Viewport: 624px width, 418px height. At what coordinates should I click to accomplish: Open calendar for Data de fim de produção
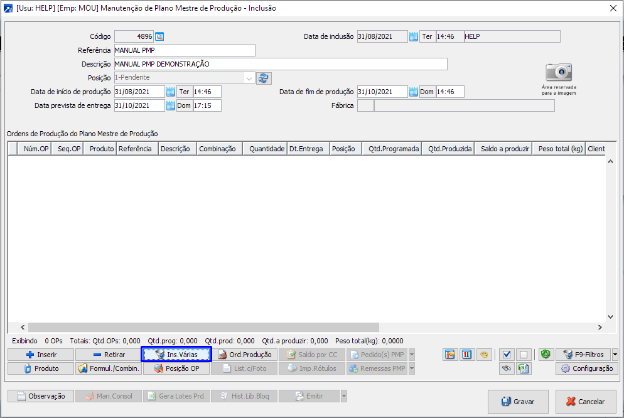click(414, 92)
